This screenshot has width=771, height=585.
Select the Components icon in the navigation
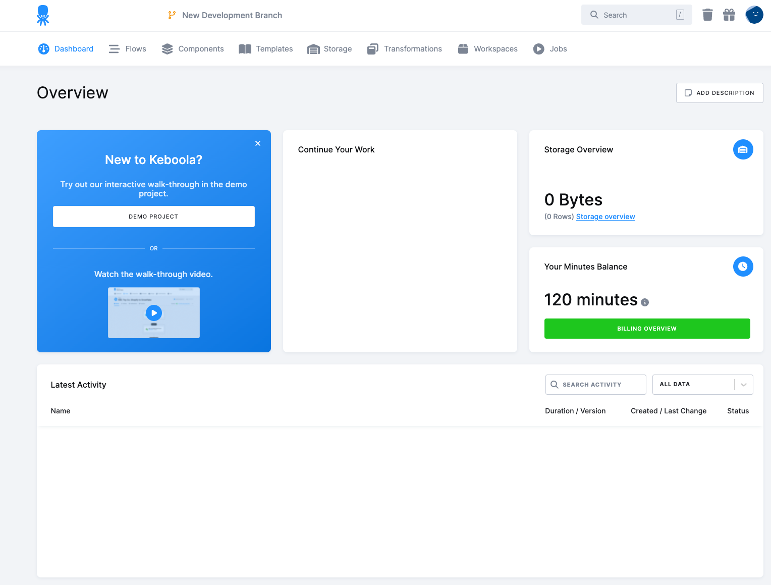pos(167,48)
